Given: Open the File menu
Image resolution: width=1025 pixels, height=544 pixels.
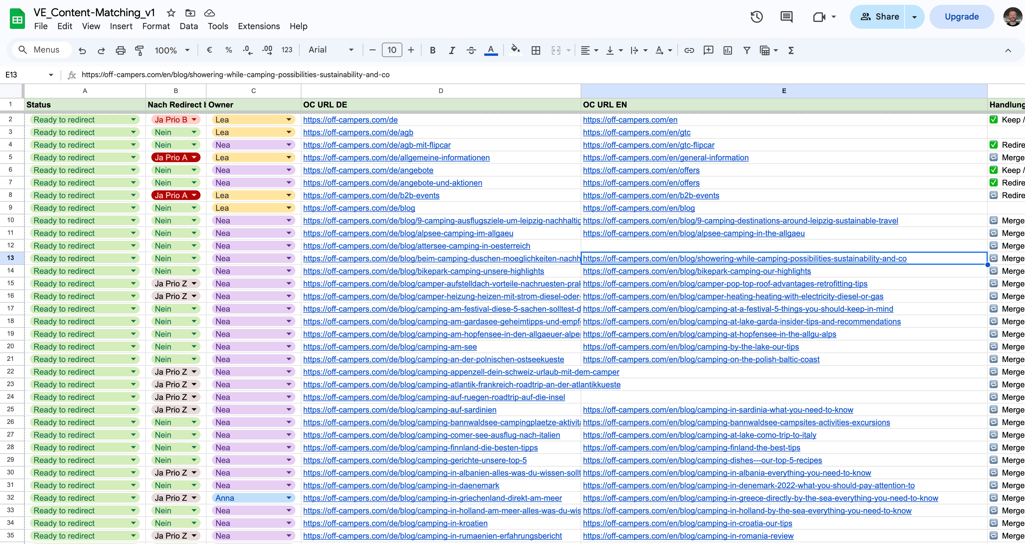Looking at the screenshot, I should click(41, 26).
